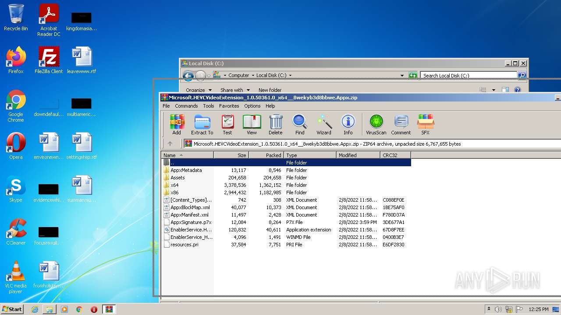Select the EnablerService application extension file
This screenshot has height=315, width=561.
pos(286,230)
